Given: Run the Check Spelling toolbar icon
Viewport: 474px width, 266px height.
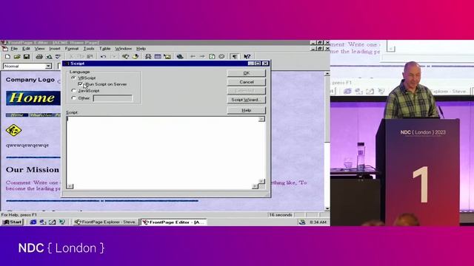Looking at the screenshot, I should click(58, 57).
